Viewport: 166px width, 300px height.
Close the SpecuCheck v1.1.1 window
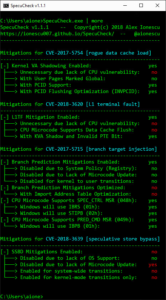[157, 6]
